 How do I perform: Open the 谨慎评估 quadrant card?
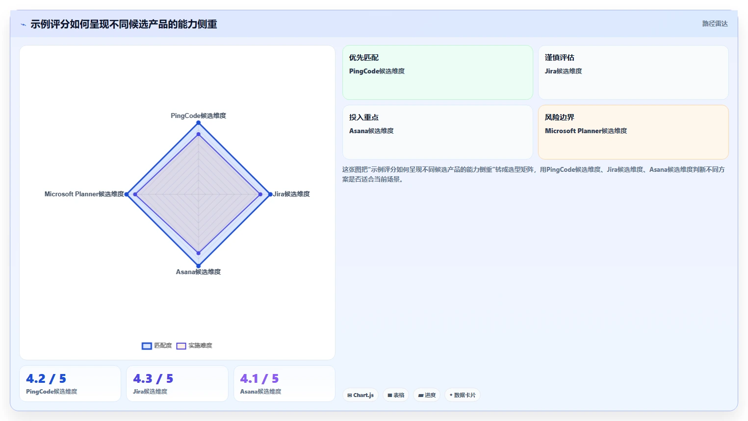click(x=633, y=72)
